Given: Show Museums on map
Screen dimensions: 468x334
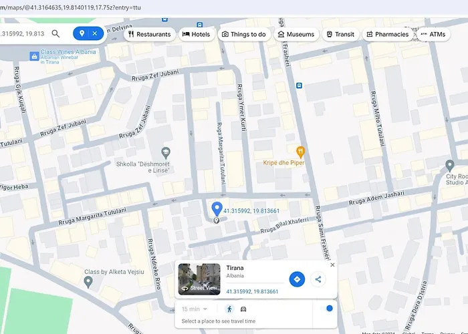Looking at the screenshot, I should pos(296,34).
